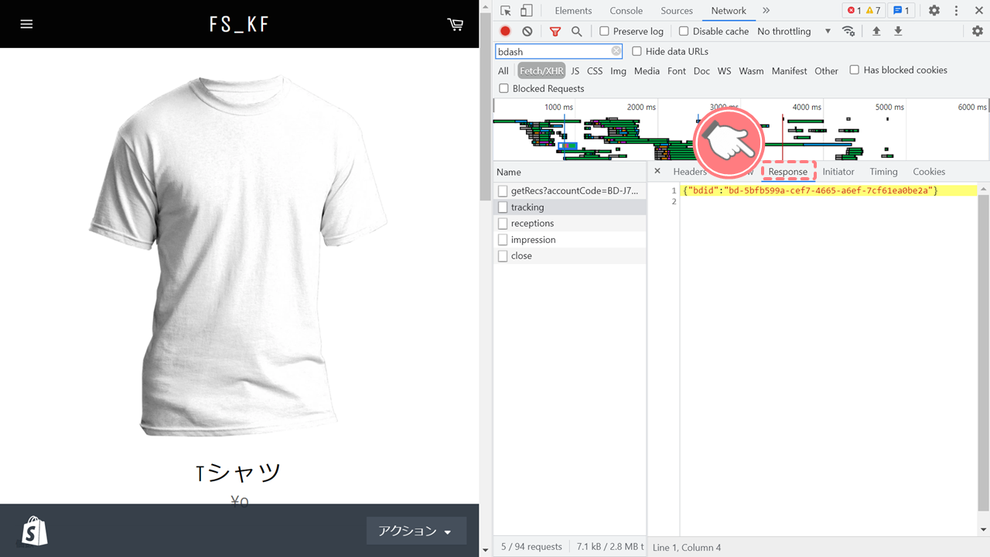
Task: Click the Name column header
Action: coord(569,172)
